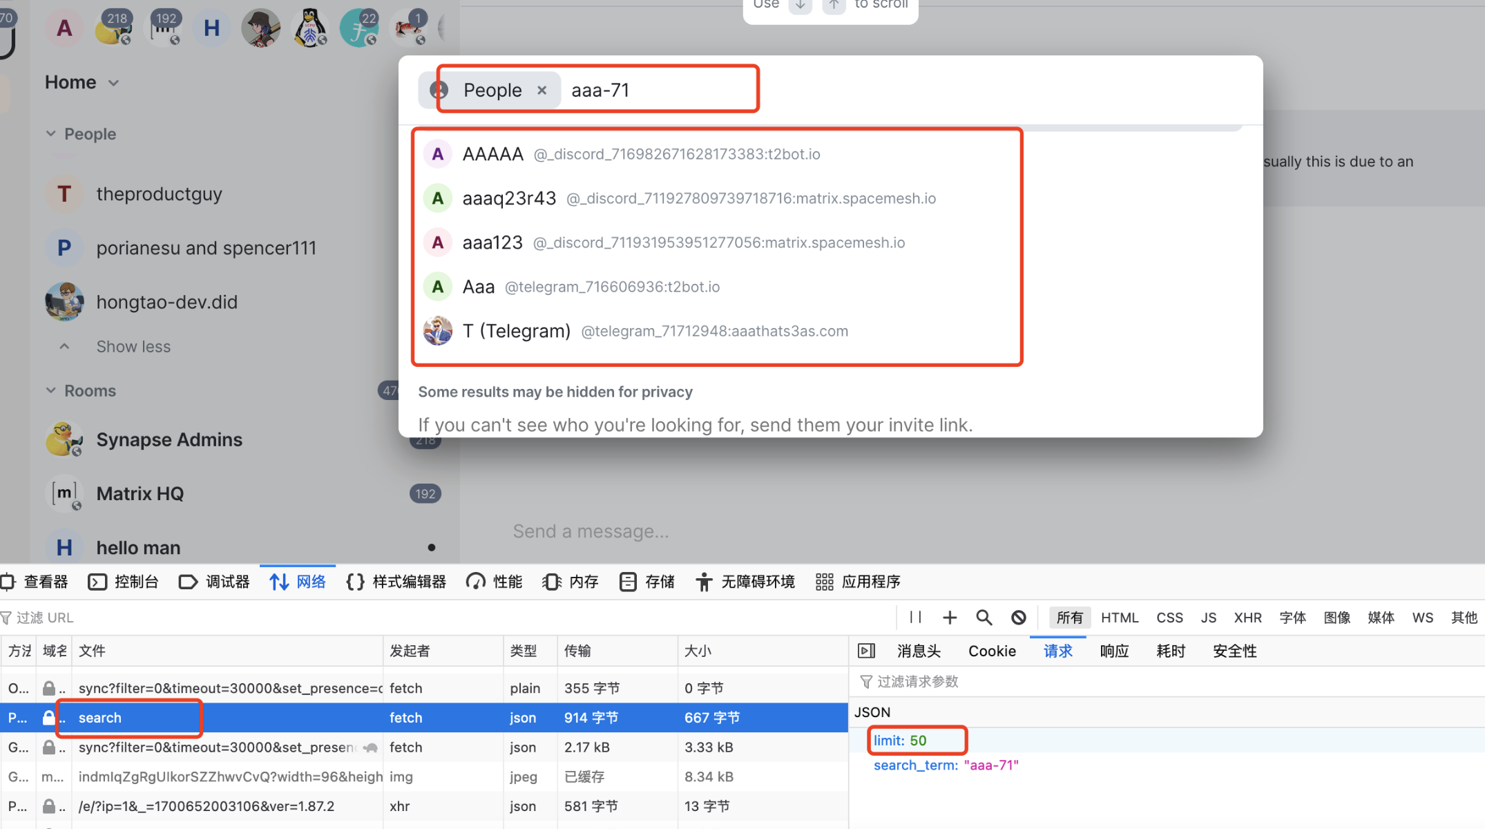
Task: Open the Home dropdown in Element
Action: point(113,82)
